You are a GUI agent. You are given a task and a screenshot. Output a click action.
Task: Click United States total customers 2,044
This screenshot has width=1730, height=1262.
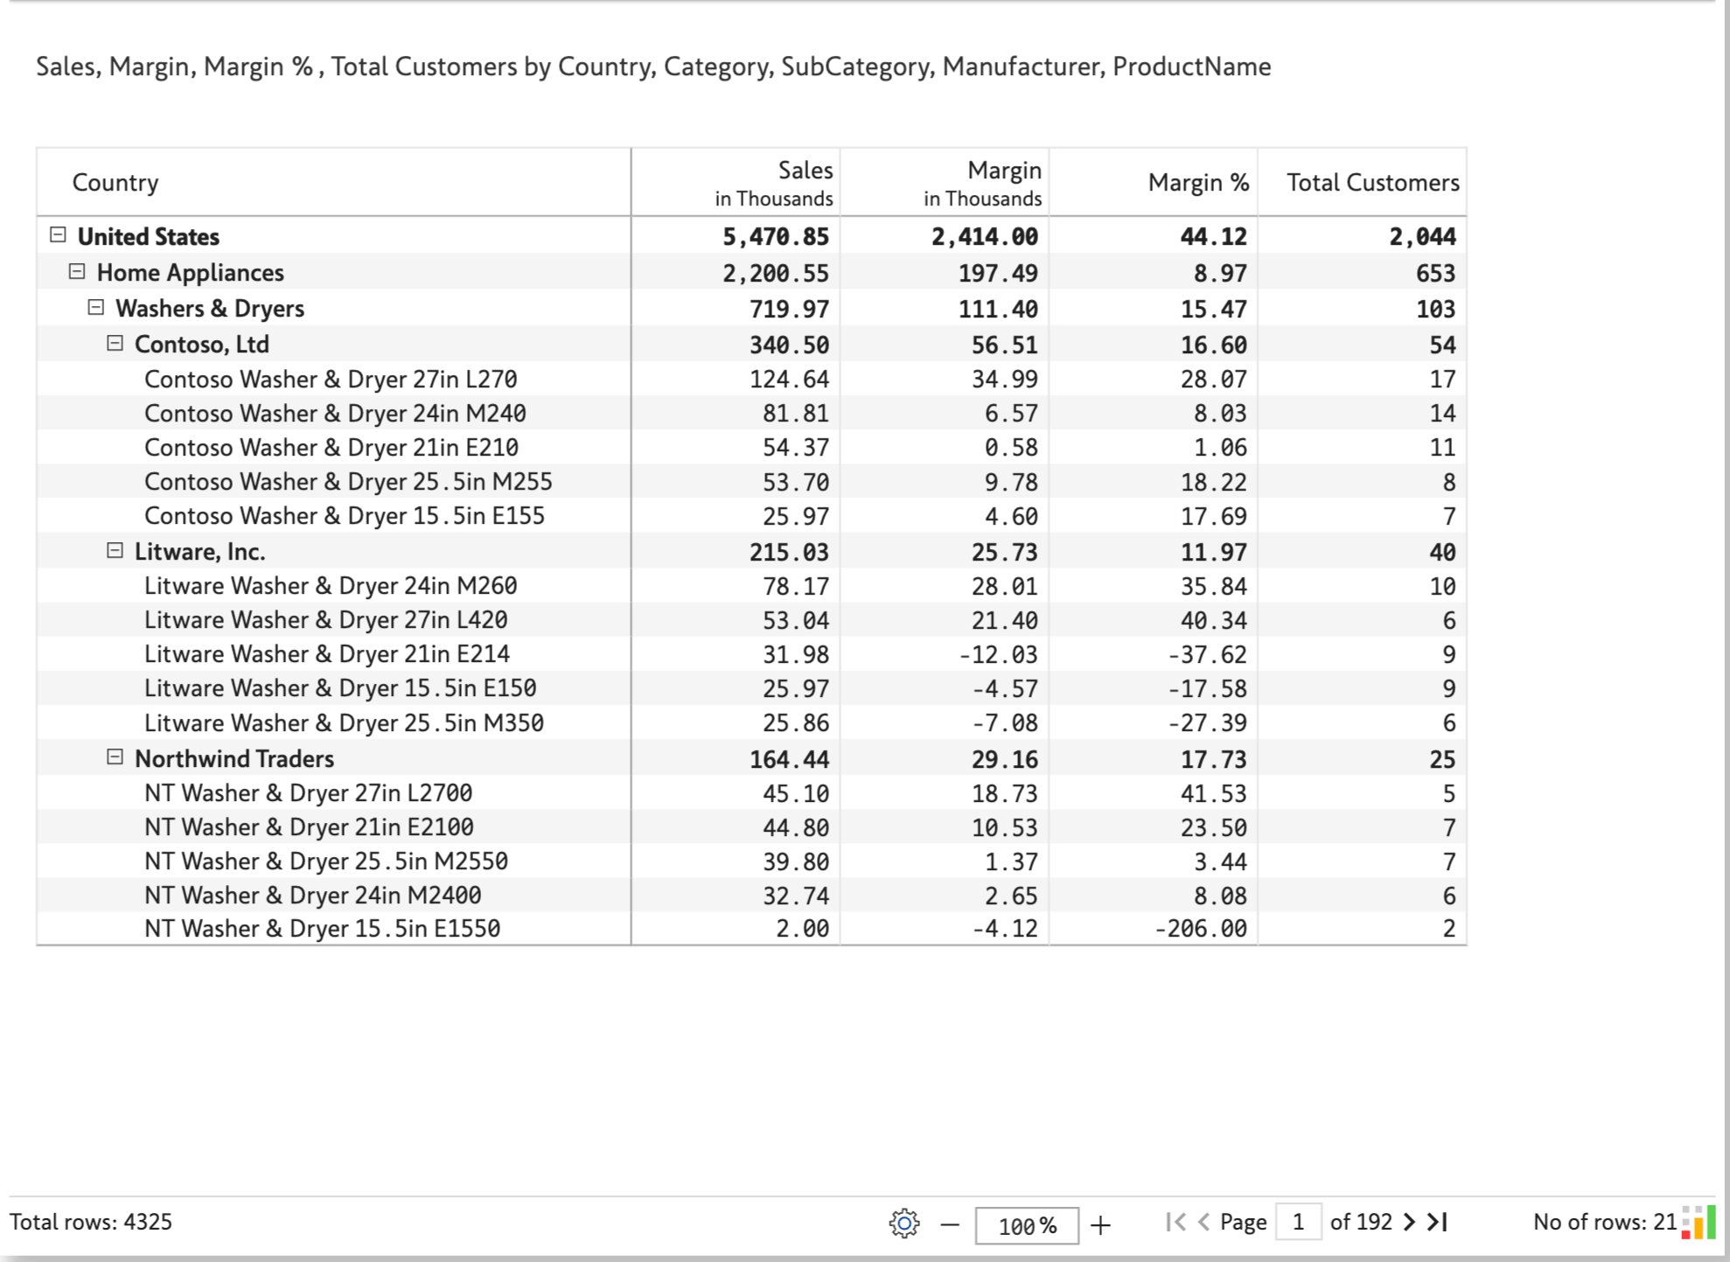[x=1423, y=236]
